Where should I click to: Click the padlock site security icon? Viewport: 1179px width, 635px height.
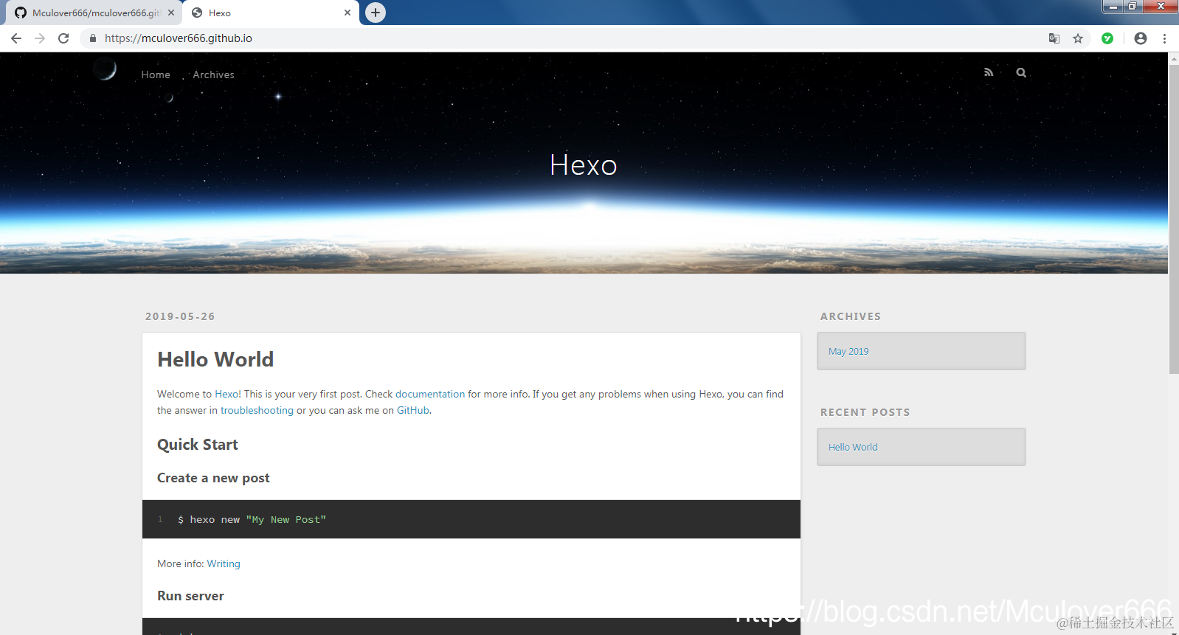(x=93, y=38)
